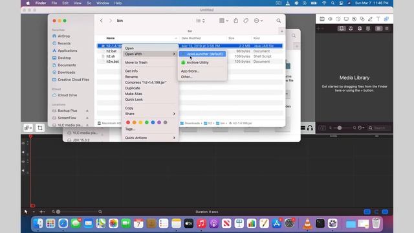Click the crop tool on canvas bar
Screen dimensions: 414x233
pos(40,128)
